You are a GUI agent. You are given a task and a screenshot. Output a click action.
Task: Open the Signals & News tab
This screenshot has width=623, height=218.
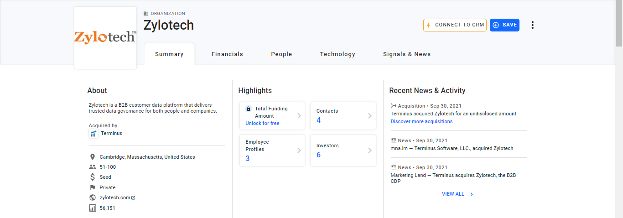(x=407, y=54)
